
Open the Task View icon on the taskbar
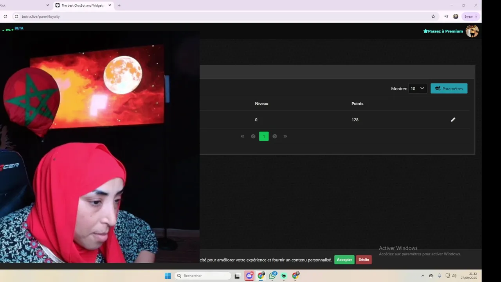pos(237,276)
